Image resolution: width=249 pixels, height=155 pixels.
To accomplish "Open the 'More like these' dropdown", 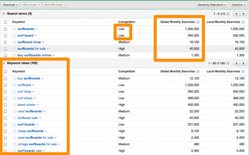I will 55,5.
